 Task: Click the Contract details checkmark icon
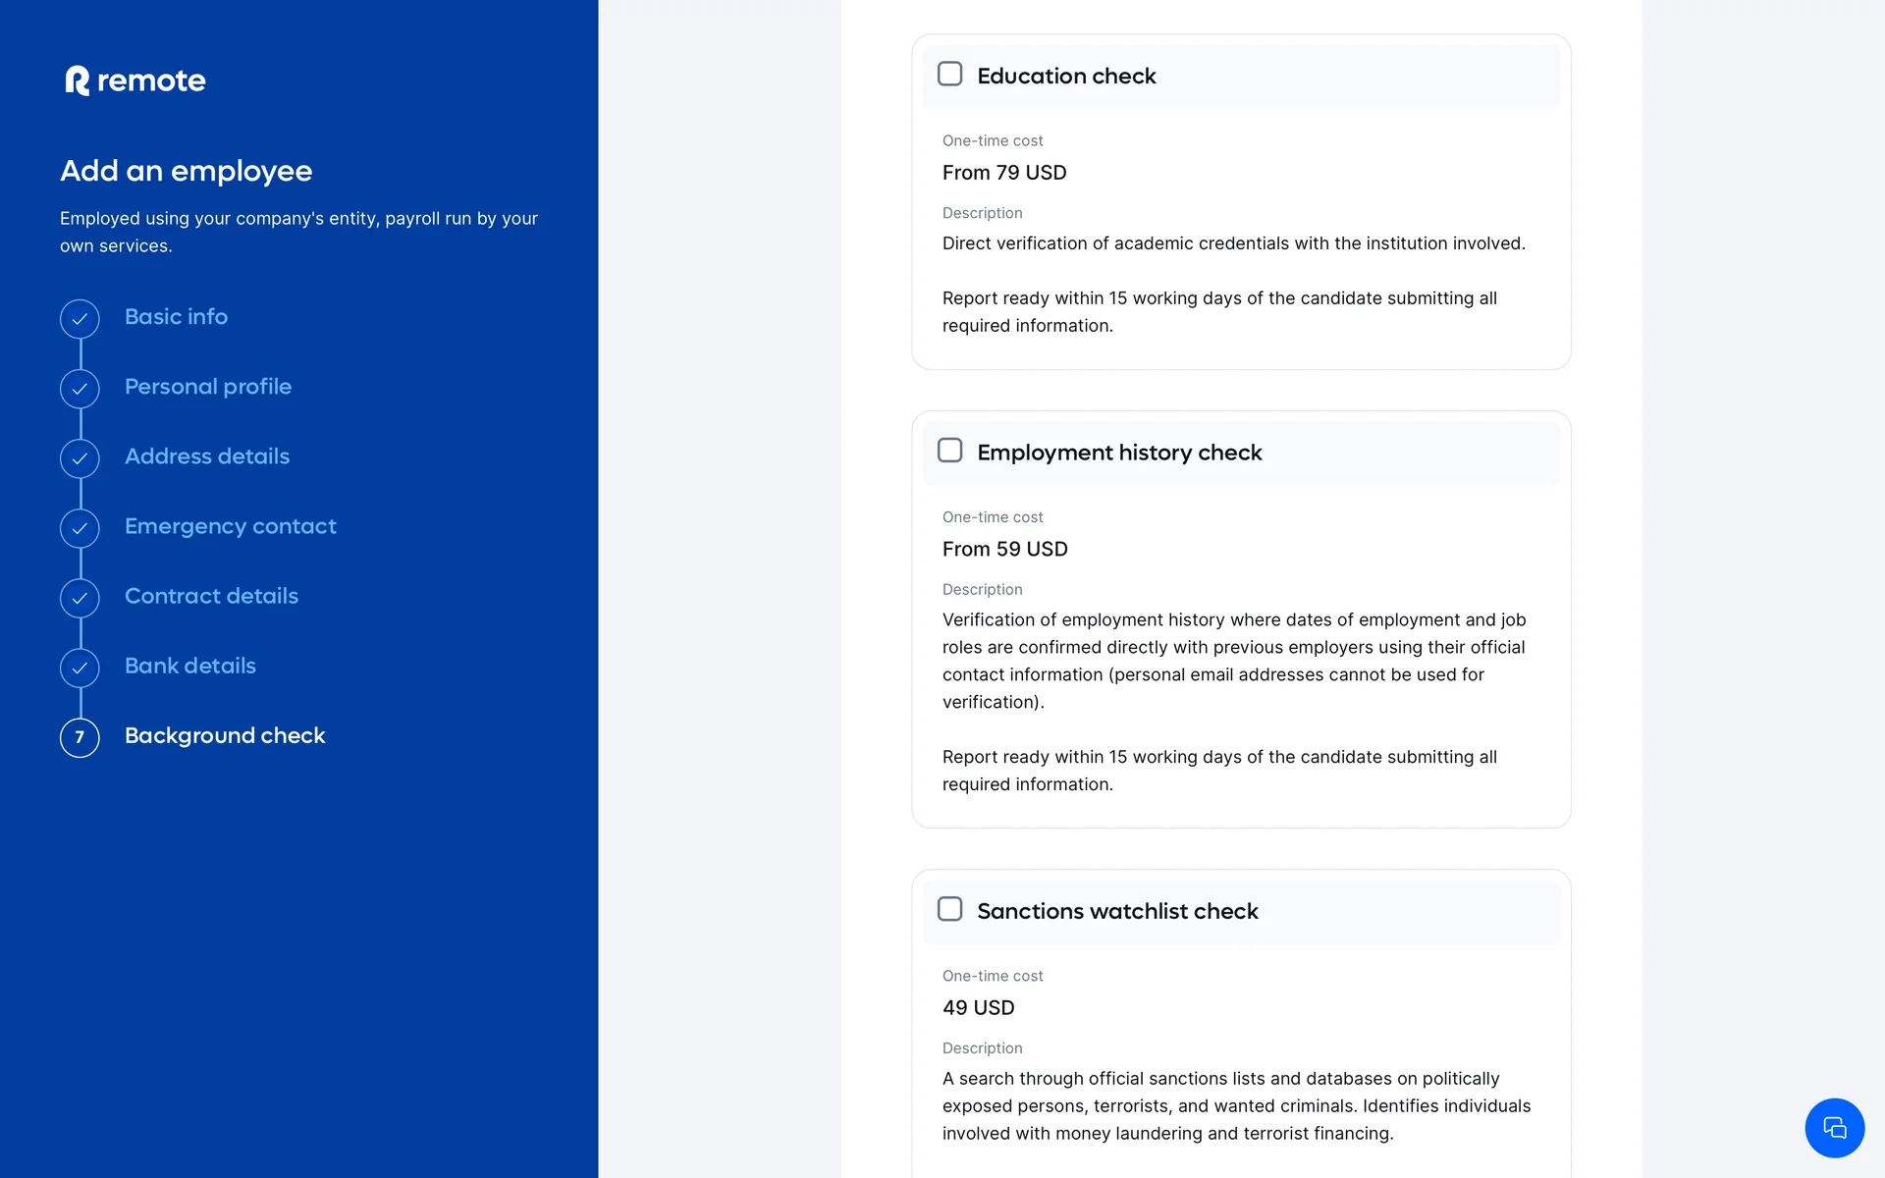coord(80,598)
